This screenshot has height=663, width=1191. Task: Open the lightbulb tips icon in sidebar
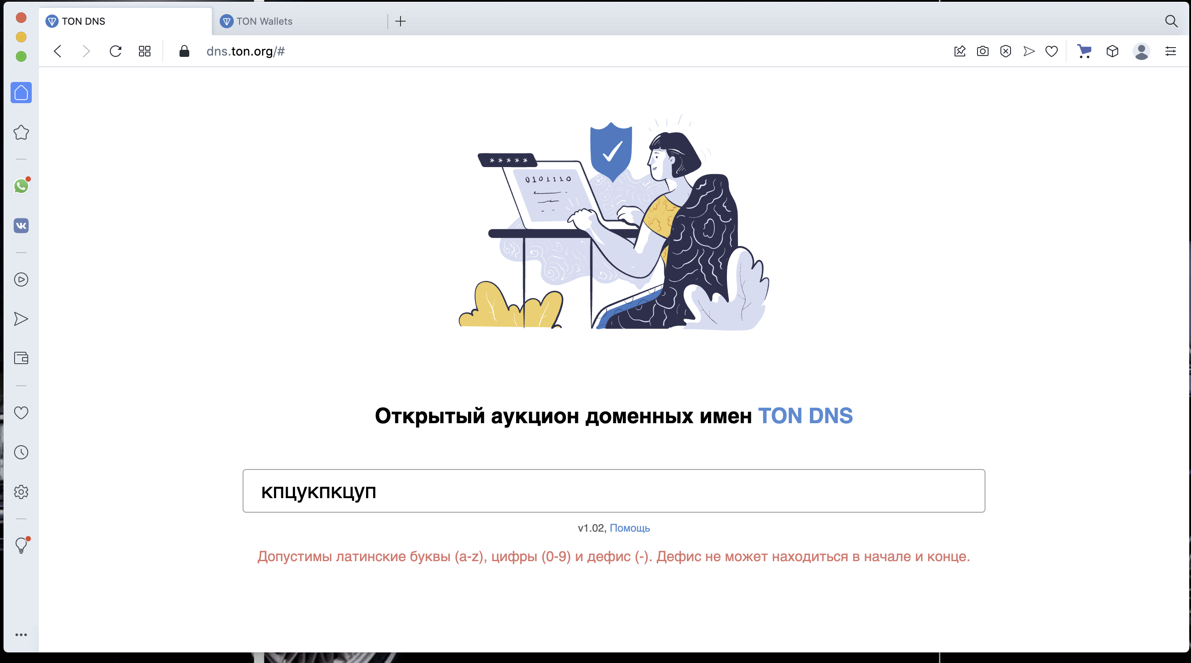pyautogui.click(x=21, y=545)
